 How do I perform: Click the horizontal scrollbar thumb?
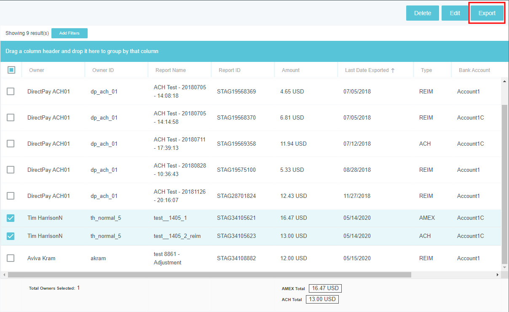[x=209, y=275]
